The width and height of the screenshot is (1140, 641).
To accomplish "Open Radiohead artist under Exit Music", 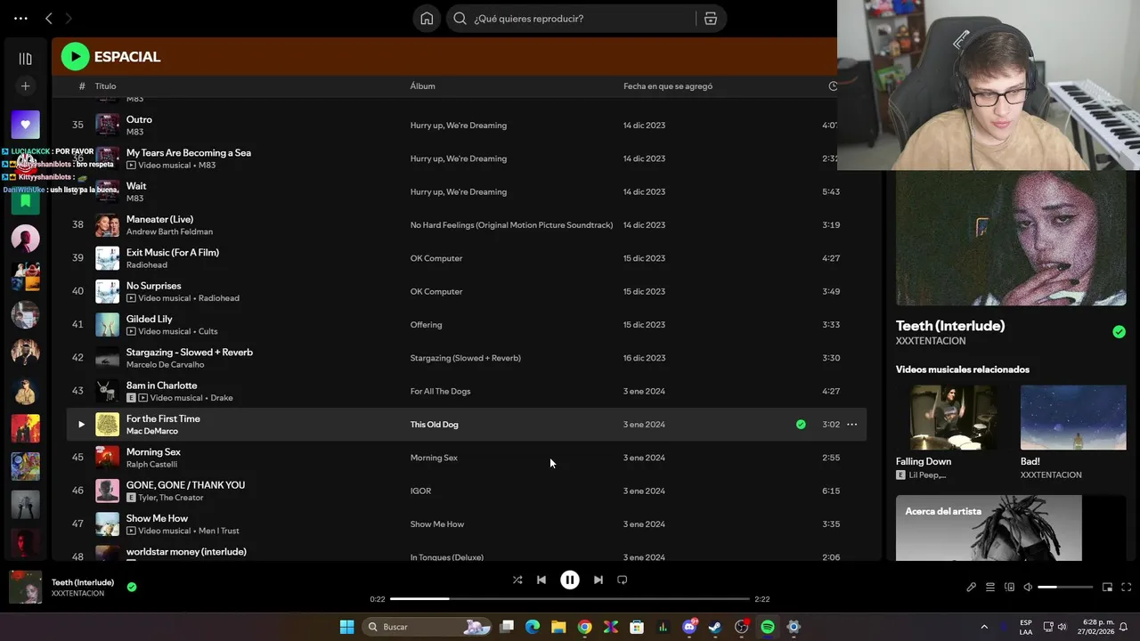I will pyautogui.click(x=147, y=264).
